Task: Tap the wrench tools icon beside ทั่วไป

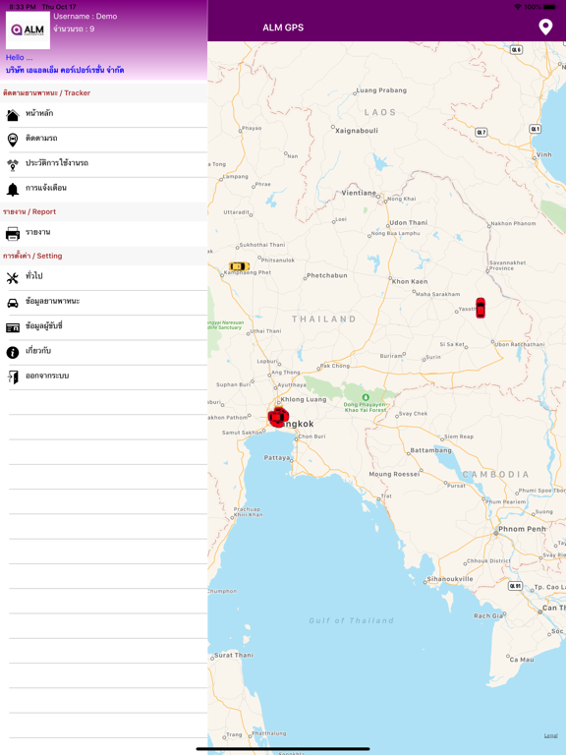Action: click(13, 278)
